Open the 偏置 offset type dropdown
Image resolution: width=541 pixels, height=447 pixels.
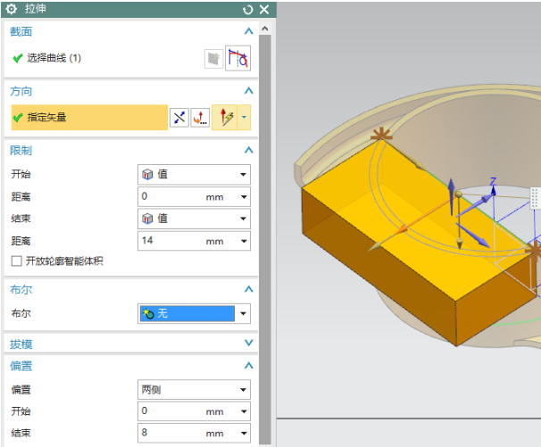[194, 390]
